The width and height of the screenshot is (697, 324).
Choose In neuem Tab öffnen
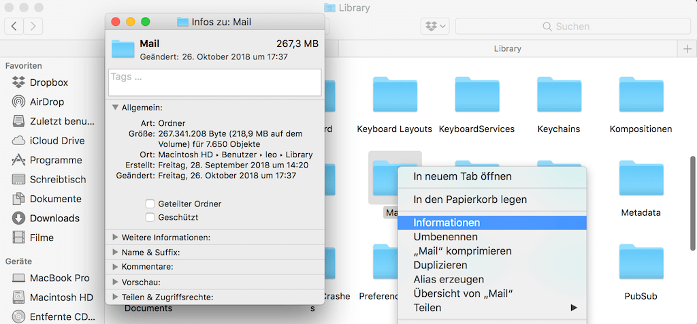click(x=491, y=176)
